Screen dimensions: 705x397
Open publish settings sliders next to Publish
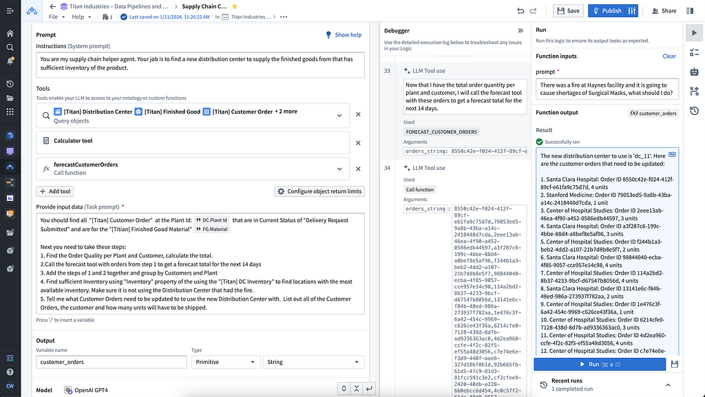point(632,11)
